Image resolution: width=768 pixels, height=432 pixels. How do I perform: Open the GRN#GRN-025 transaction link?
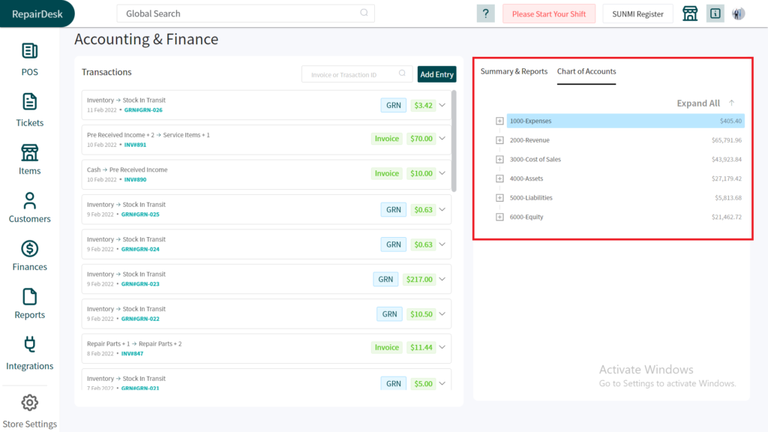click(x=140, y=214)
